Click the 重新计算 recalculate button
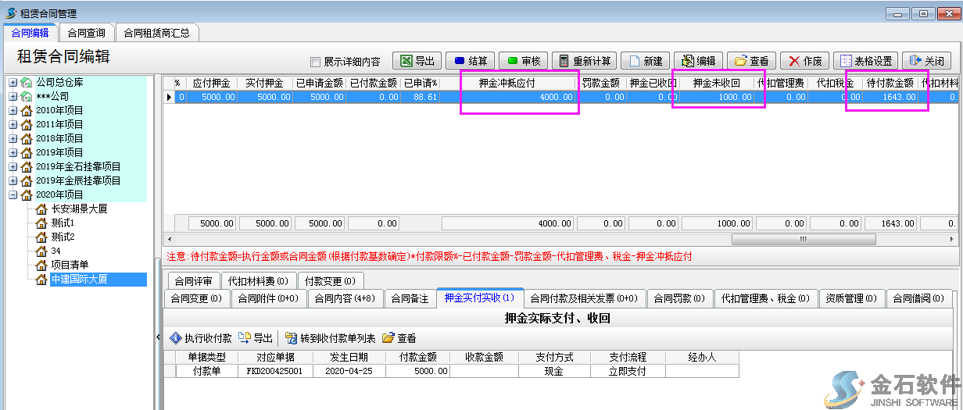Screen dimensions: 963x410 (585, 61)
